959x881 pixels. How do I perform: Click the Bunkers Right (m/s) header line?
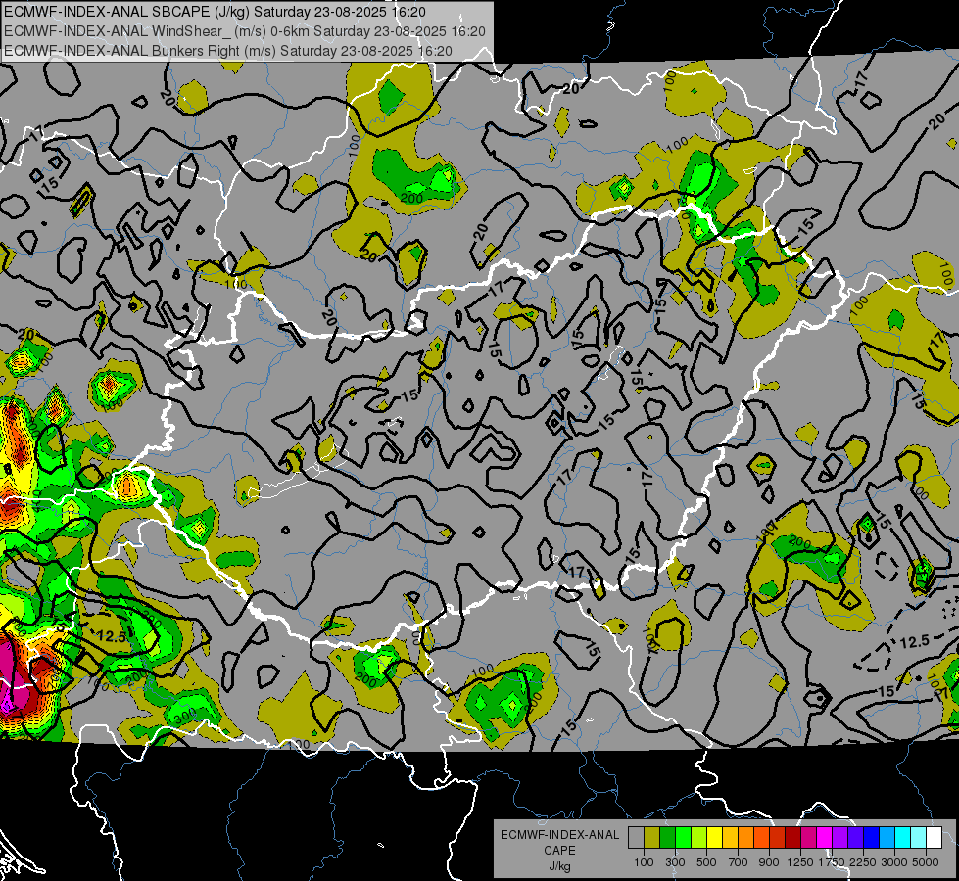(x=228, y=51)
